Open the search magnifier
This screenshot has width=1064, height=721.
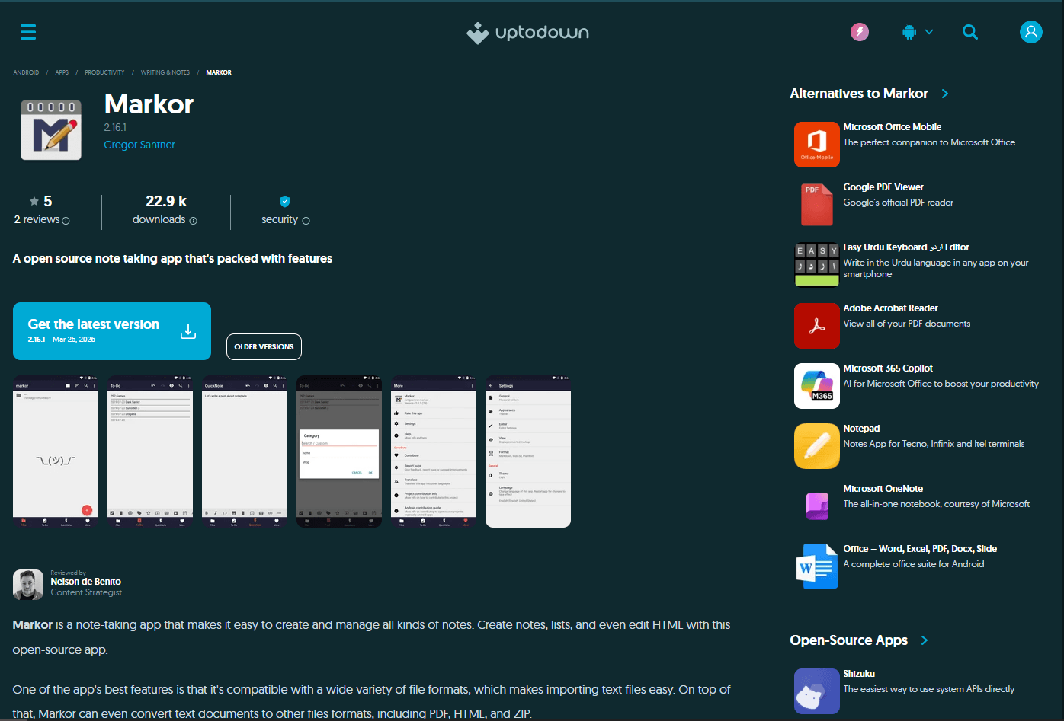pyautogui.click(x=970, y=32)
